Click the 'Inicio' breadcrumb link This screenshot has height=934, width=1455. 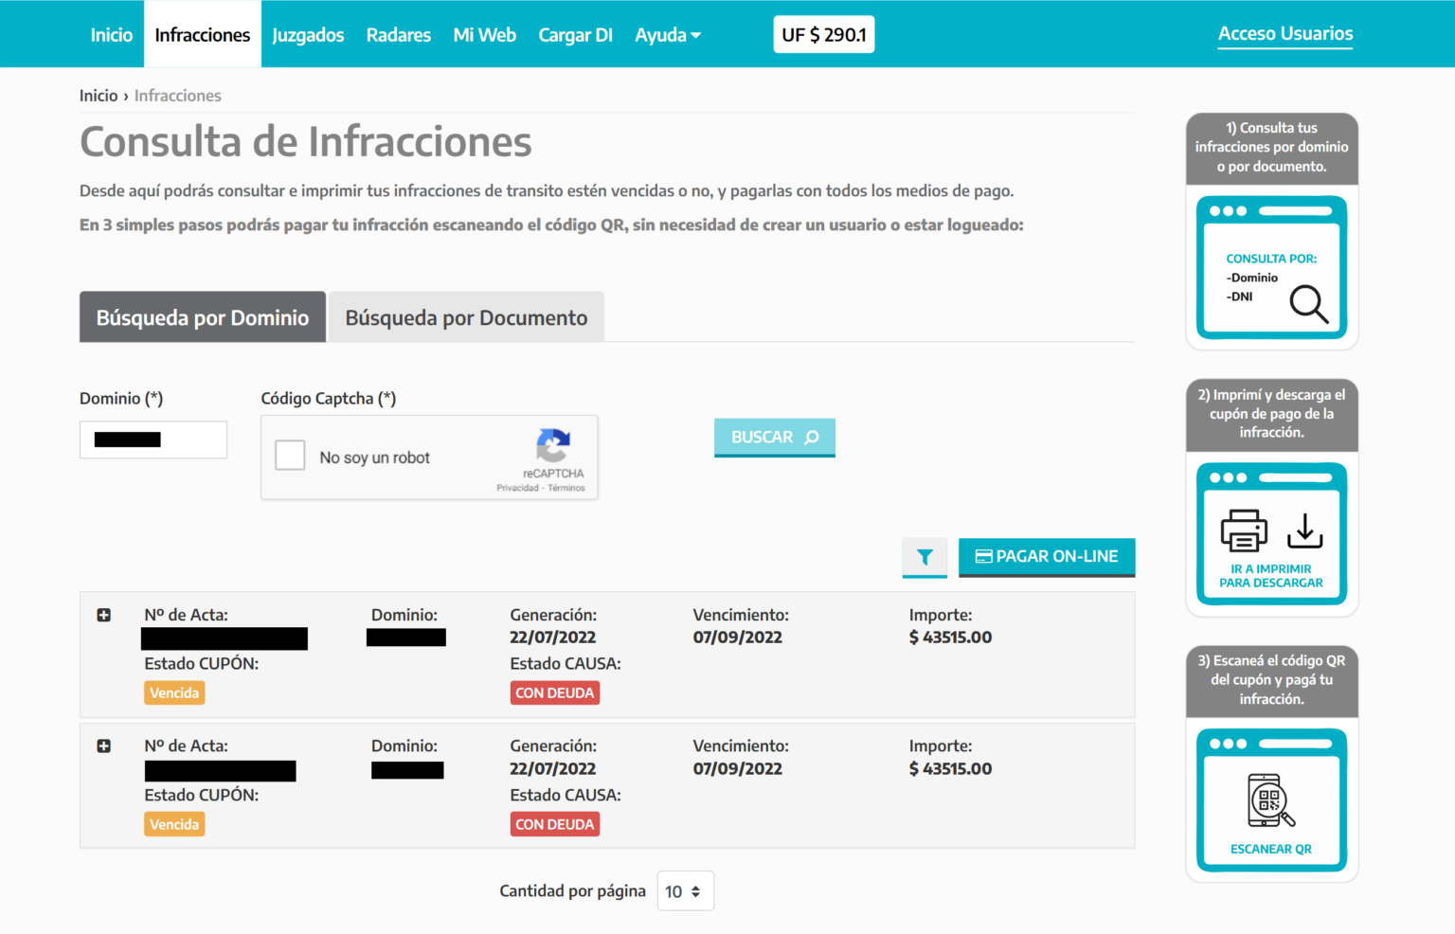tap(99, 95)
